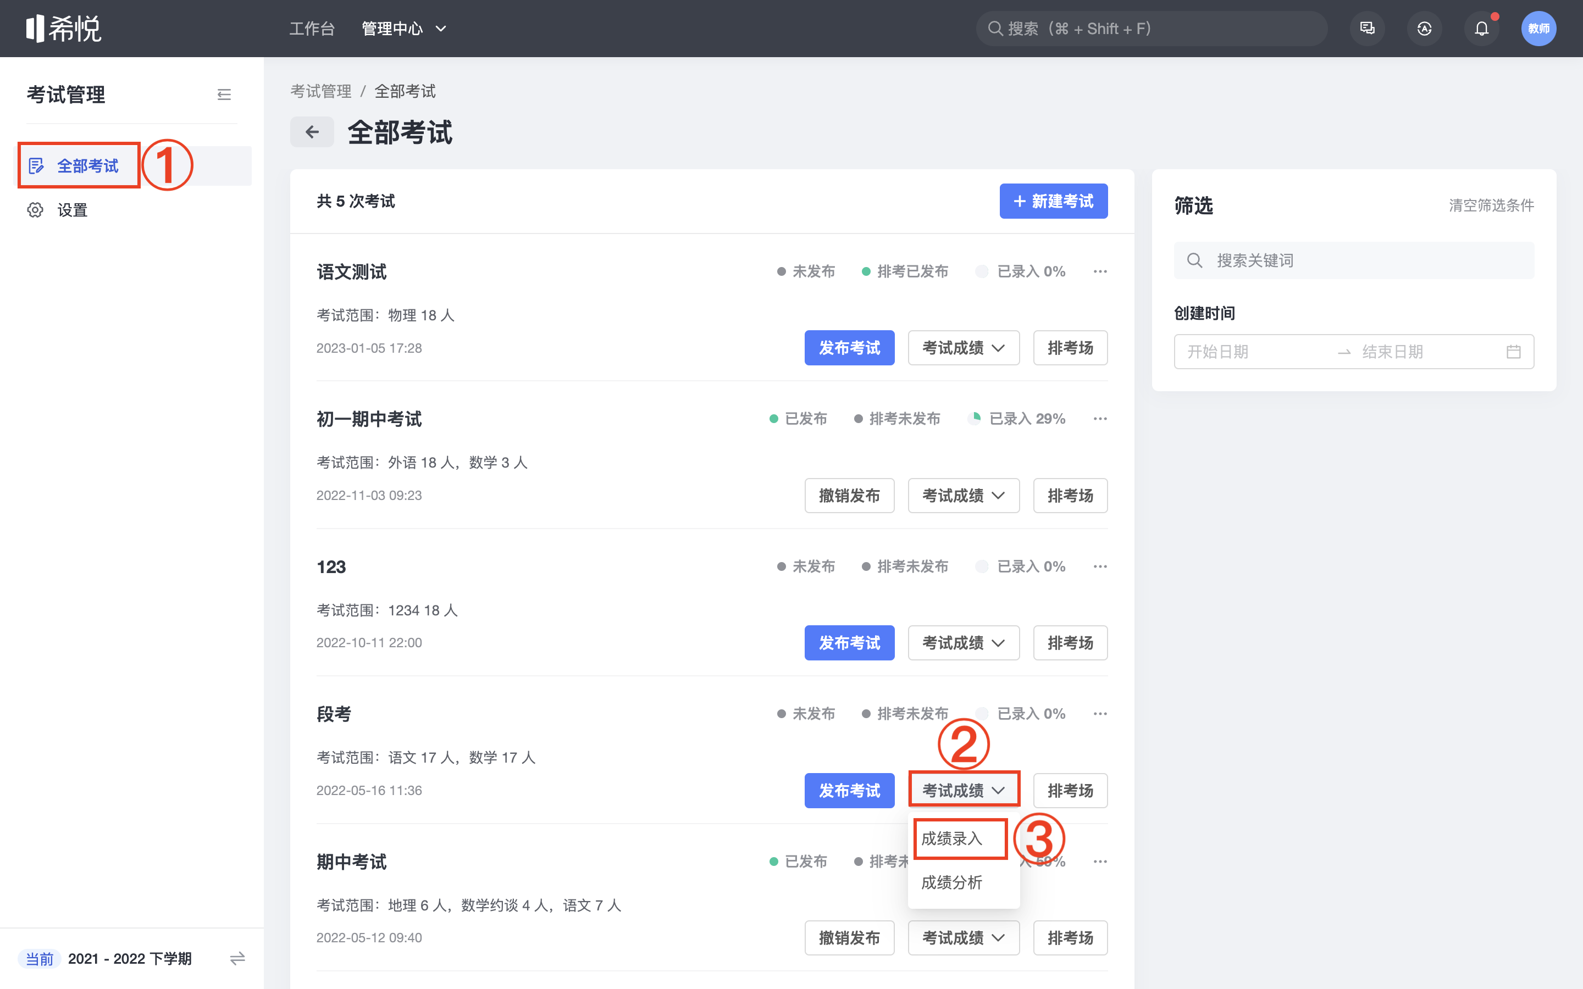Viewport: 1583px width, 989px height.
Task: Collapse 考试成绩 dropdown for 段考
Action: point(964,790)
